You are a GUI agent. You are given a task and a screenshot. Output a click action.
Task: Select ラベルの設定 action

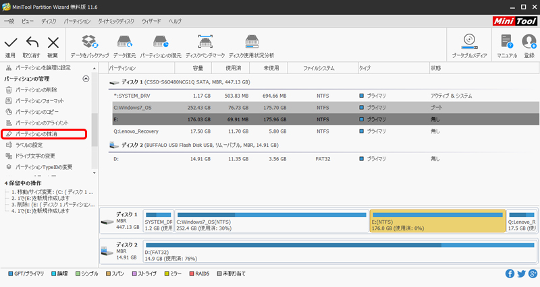[x=29, y=145]
